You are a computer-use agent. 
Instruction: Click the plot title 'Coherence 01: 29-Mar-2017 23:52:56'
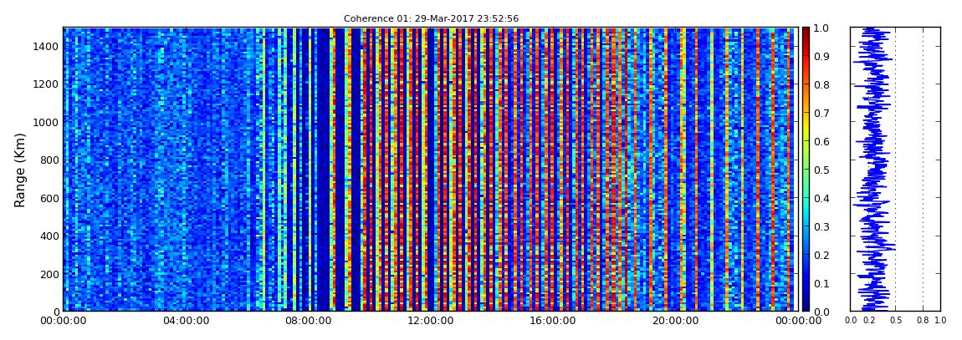point(431,19)
